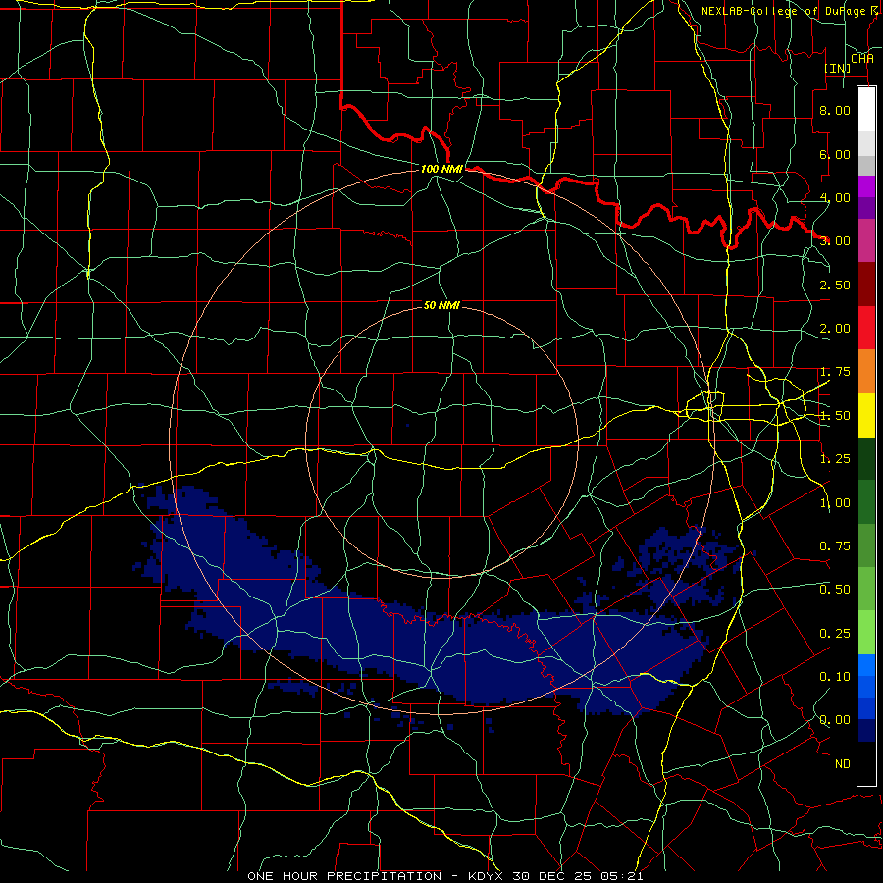Click the 0.75 legend value

(x=835, y=546)
